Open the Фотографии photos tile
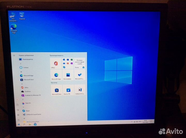This screenshot has height=138, width=186. coord(68,75)
